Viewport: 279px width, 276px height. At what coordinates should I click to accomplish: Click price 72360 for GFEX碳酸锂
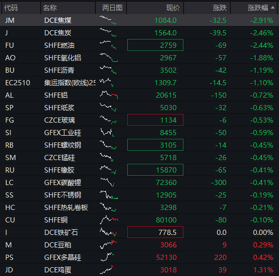click(166, 182)
